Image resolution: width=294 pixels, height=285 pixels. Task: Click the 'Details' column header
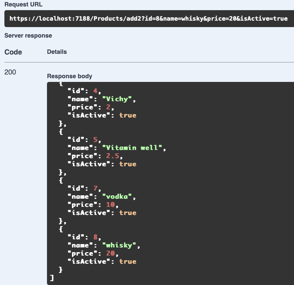[x=57, y=52]
